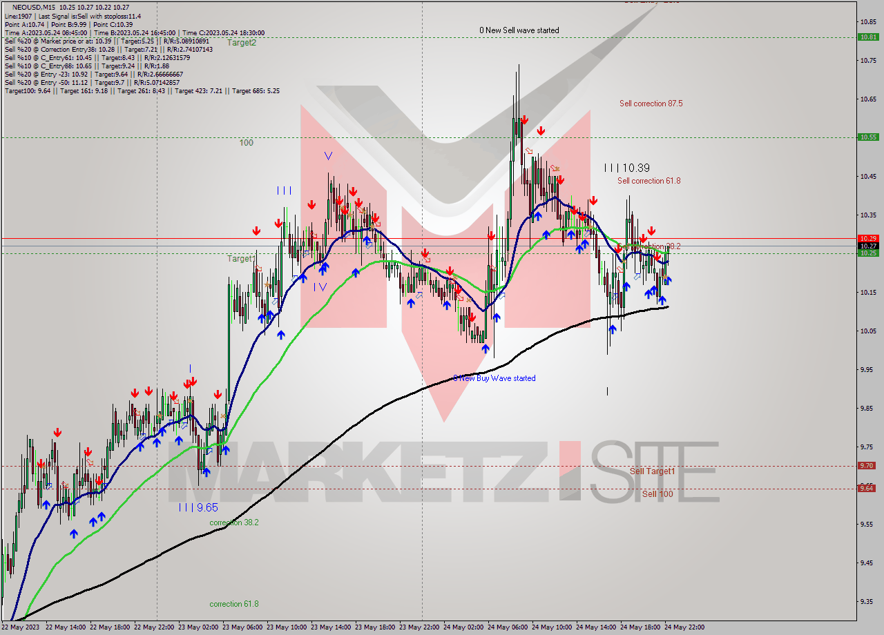Click '0 New Buy Wave started' annotation

pos(494,378)
